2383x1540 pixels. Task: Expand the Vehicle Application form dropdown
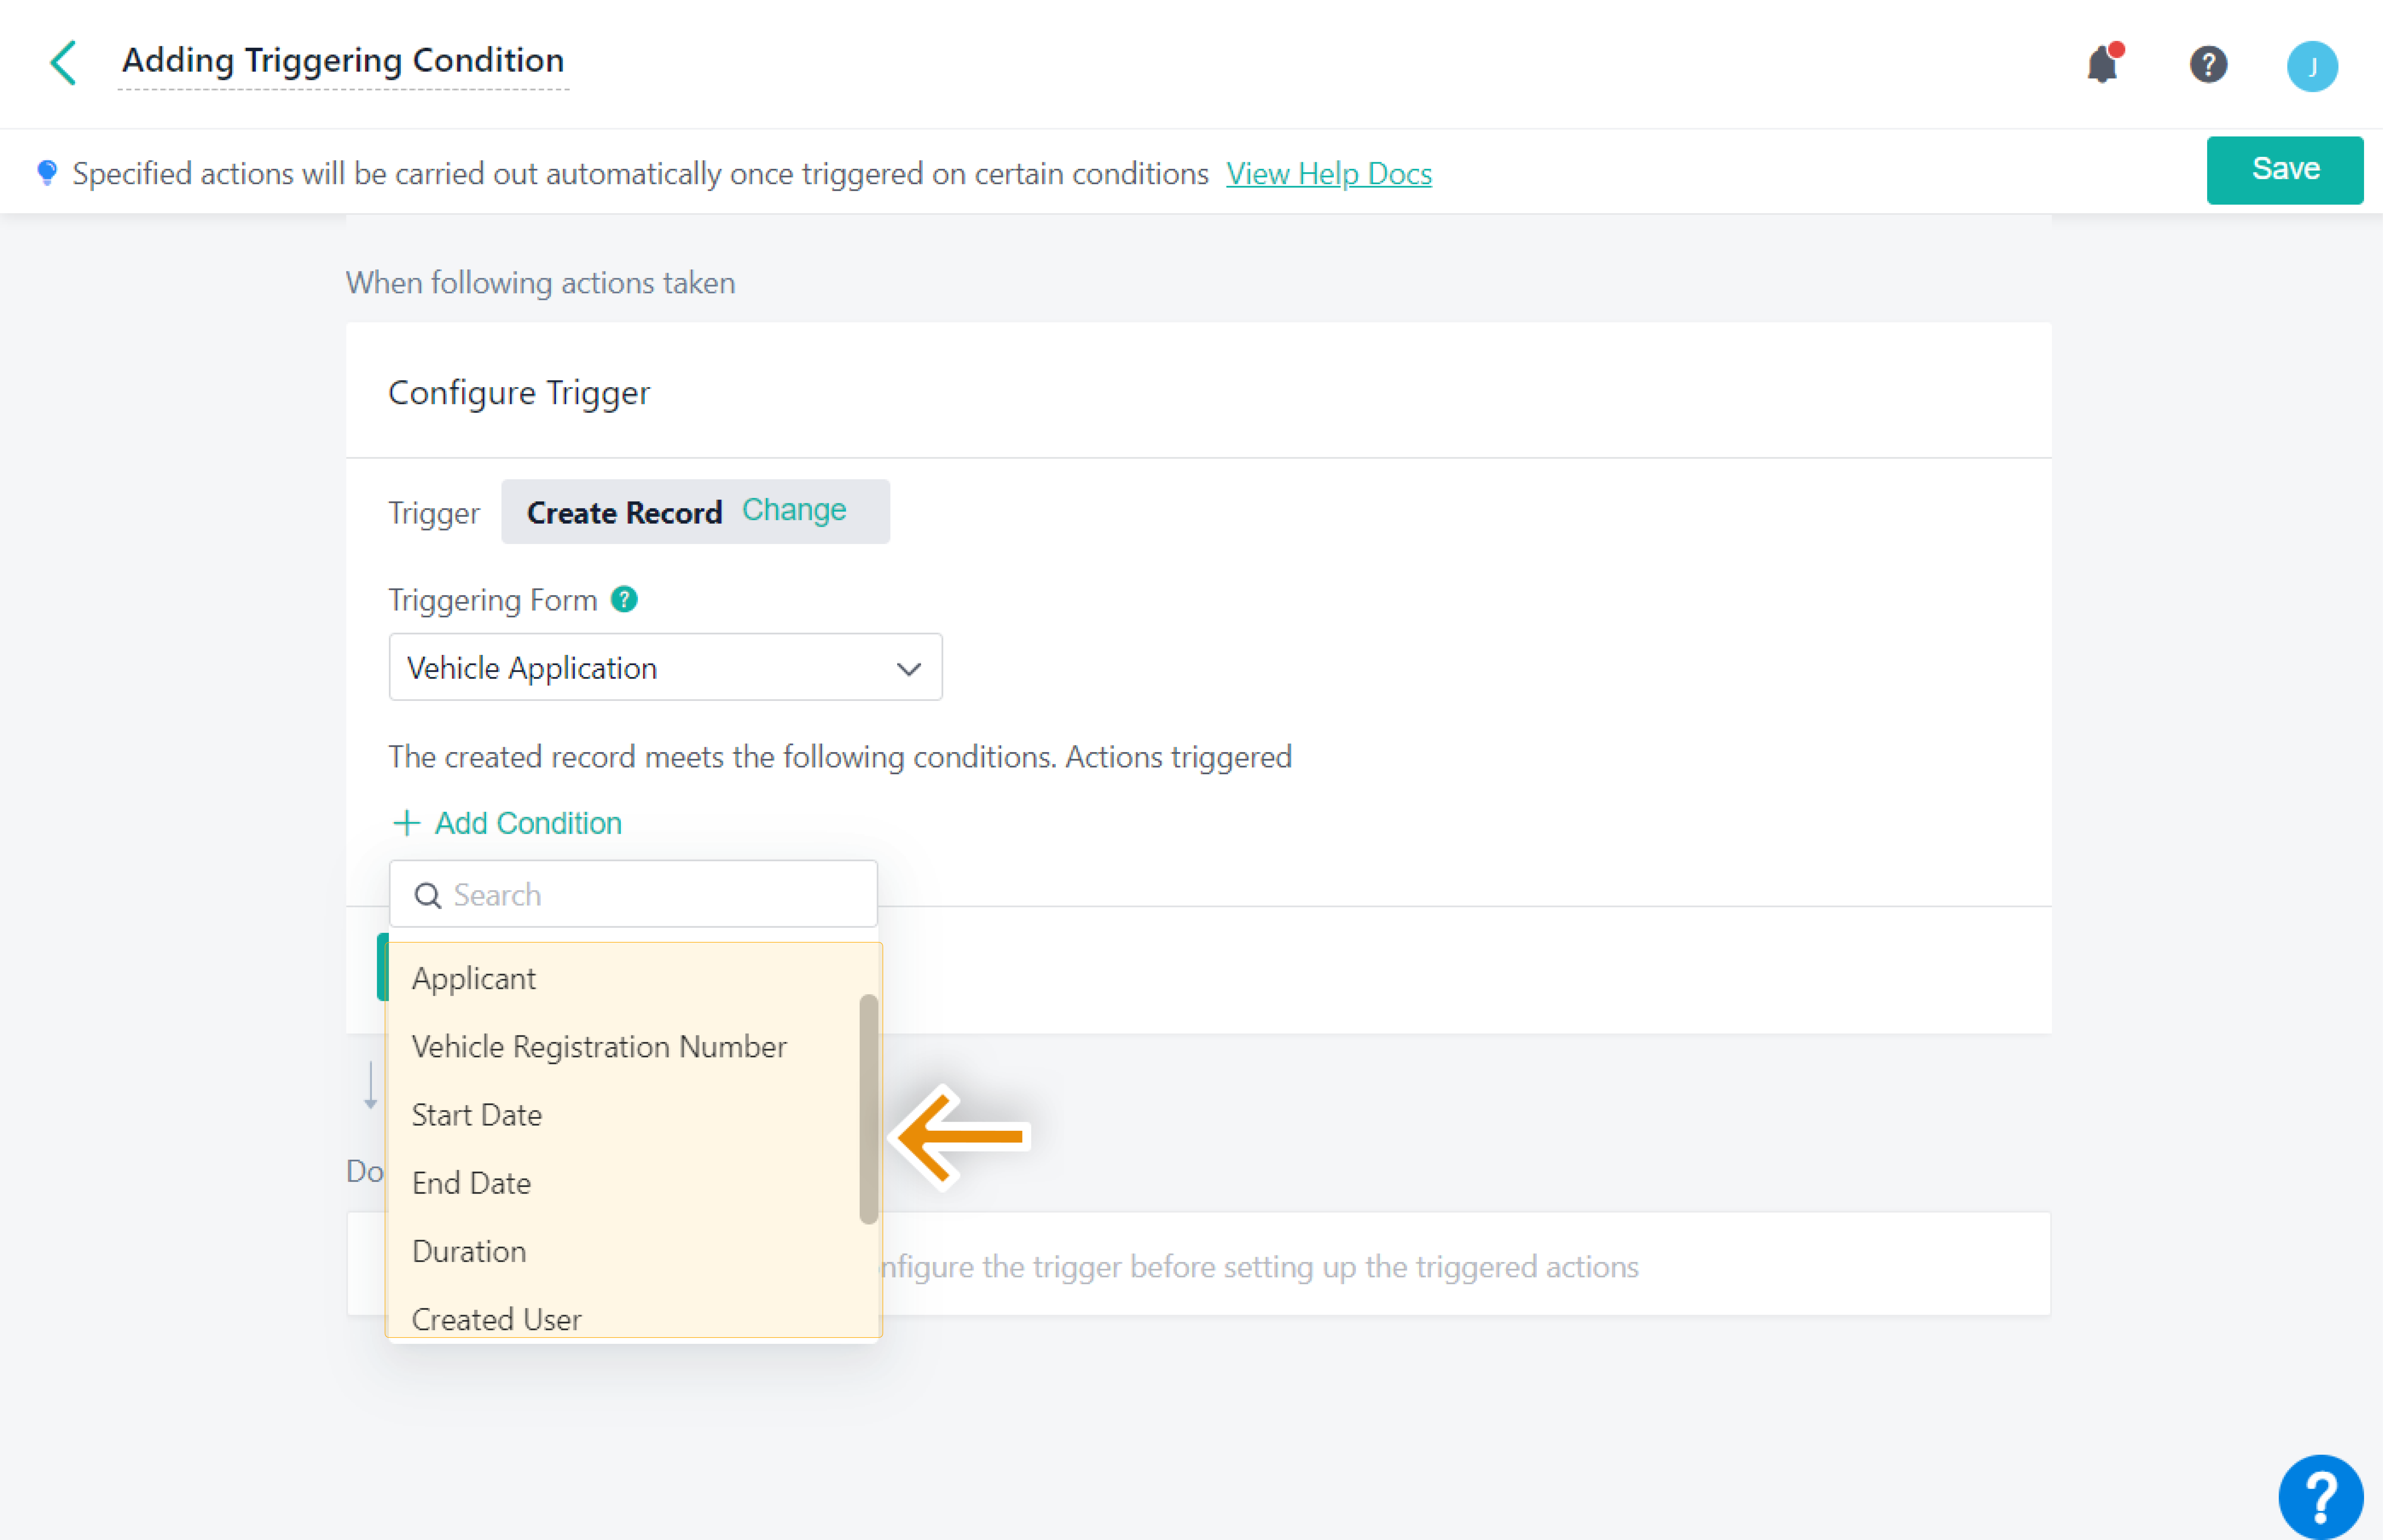click(x=665, y=667)
